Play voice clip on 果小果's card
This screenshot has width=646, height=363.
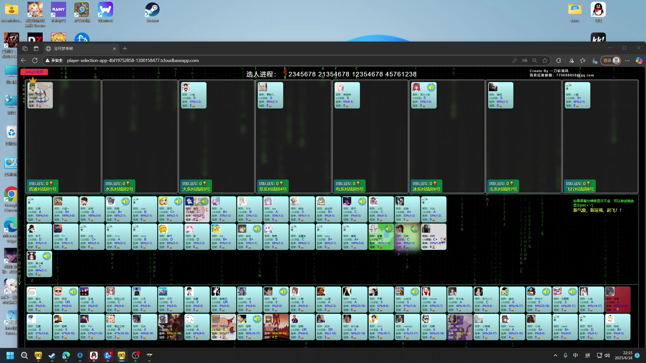(x=47, y=256)
